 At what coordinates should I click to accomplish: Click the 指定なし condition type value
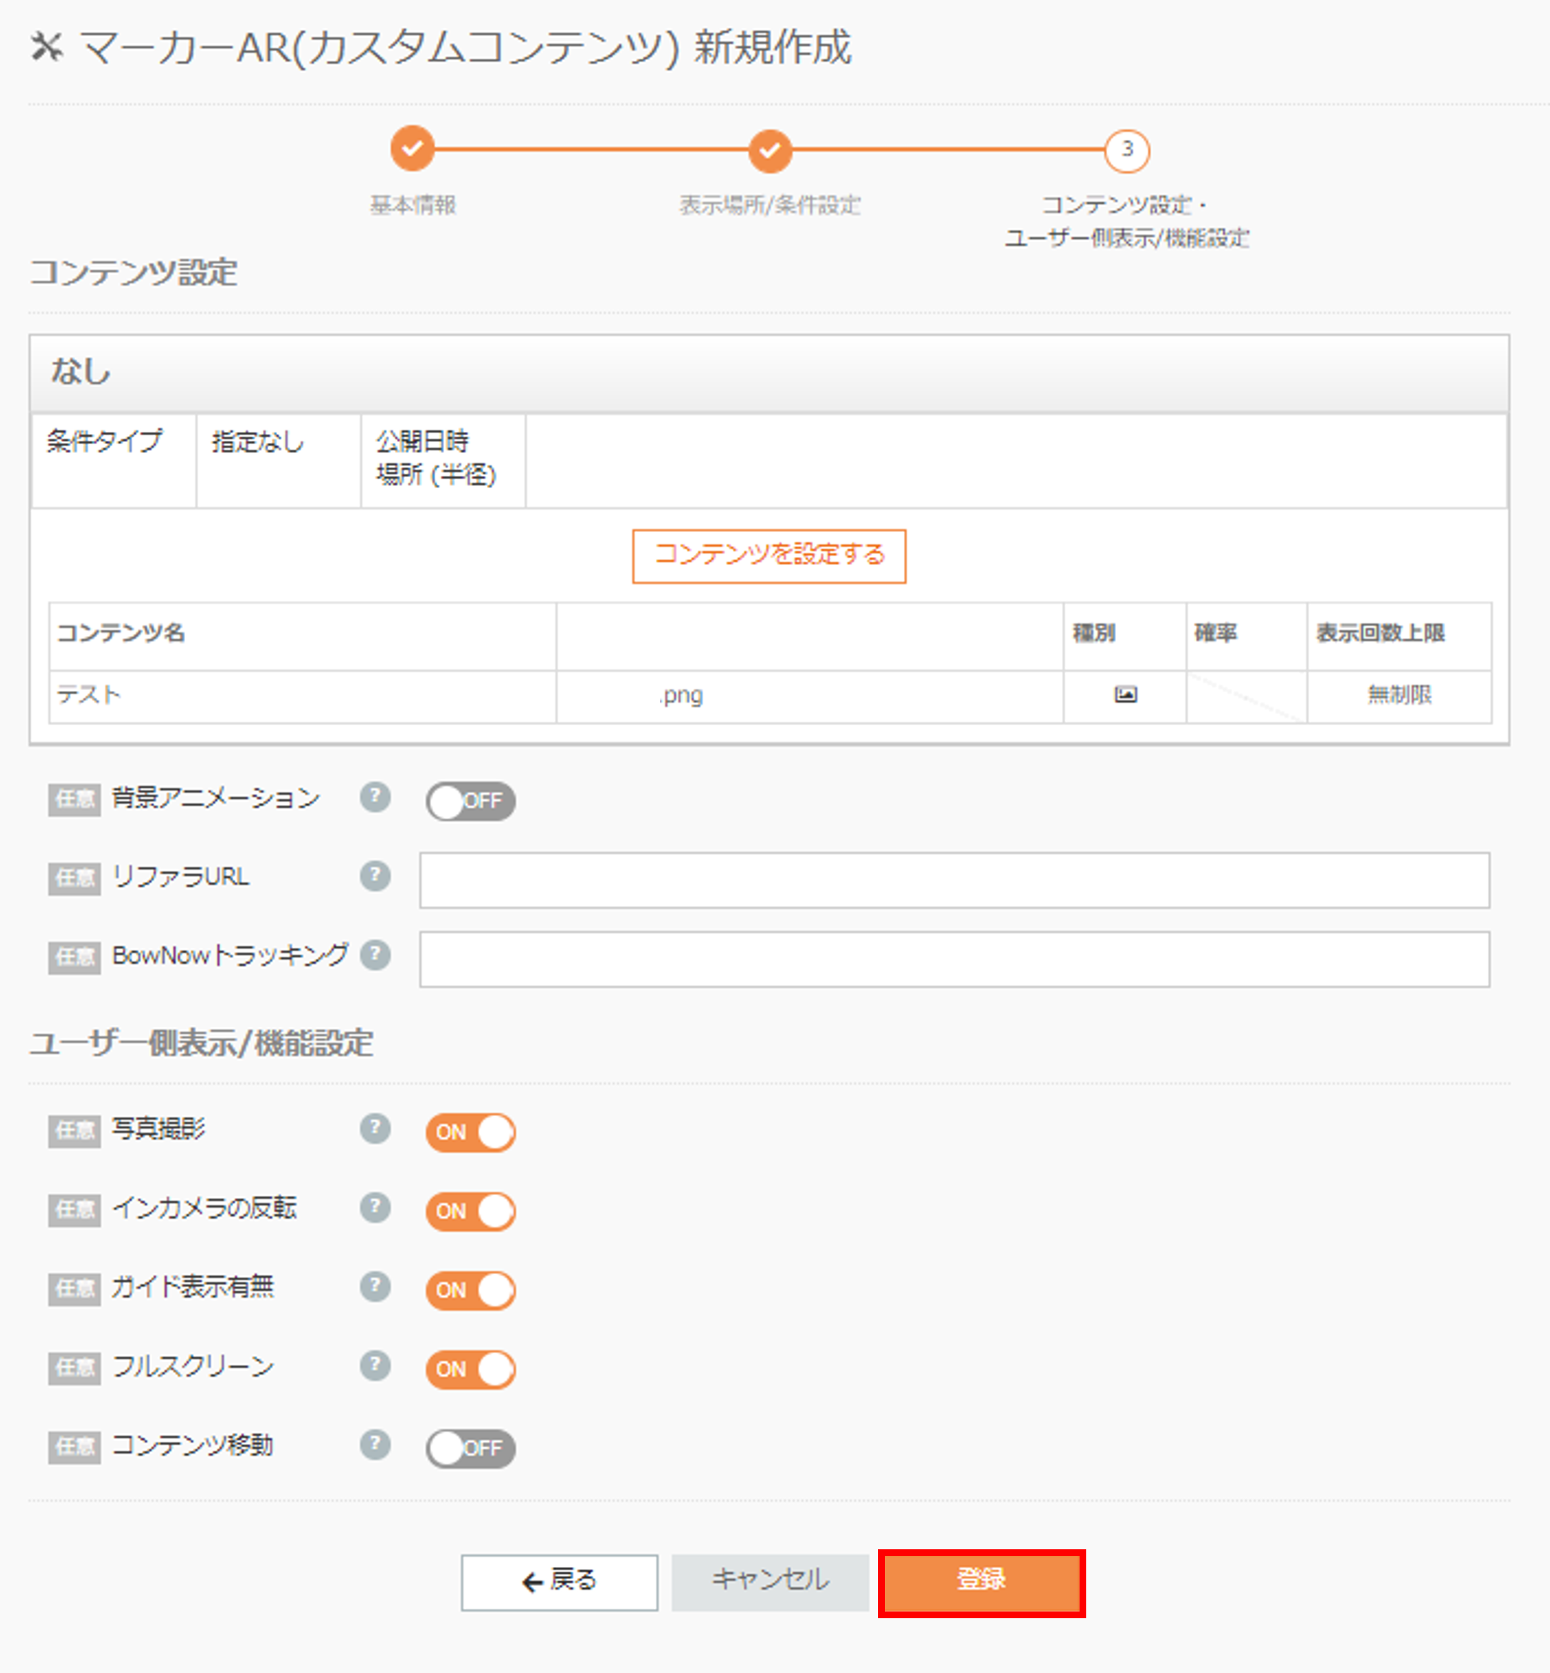coord(278,460)
